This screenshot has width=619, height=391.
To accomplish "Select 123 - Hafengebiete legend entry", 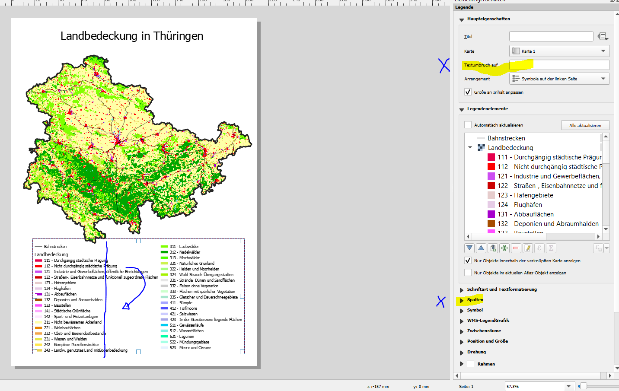I will point(525,195).
